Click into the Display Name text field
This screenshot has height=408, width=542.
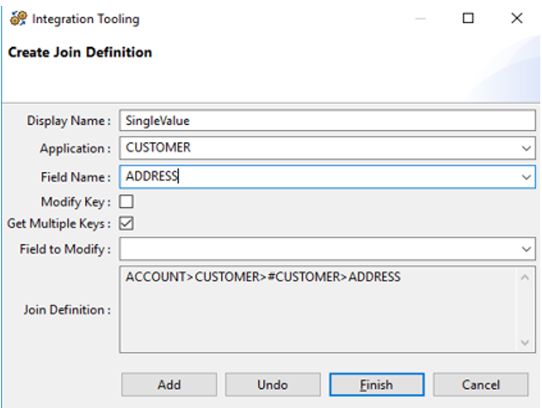tap(327, 120)
